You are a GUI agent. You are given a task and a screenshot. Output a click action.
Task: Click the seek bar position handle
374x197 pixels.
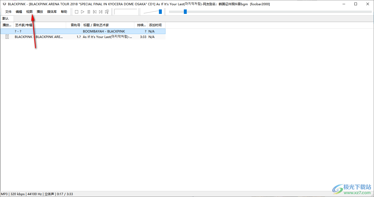185,12
